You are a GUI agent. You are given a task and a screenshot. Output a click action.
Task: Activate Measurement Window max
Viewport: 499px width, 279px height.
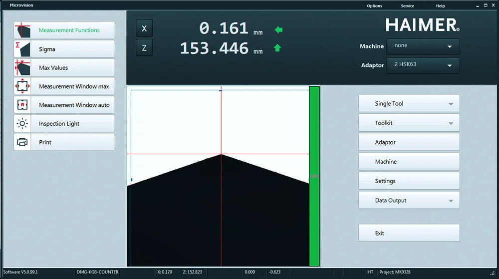pos(64,86)
